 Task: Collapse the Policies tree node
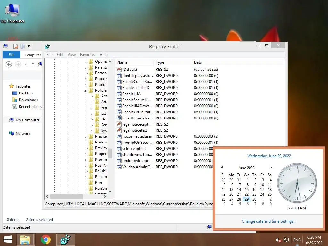[85, 91]
